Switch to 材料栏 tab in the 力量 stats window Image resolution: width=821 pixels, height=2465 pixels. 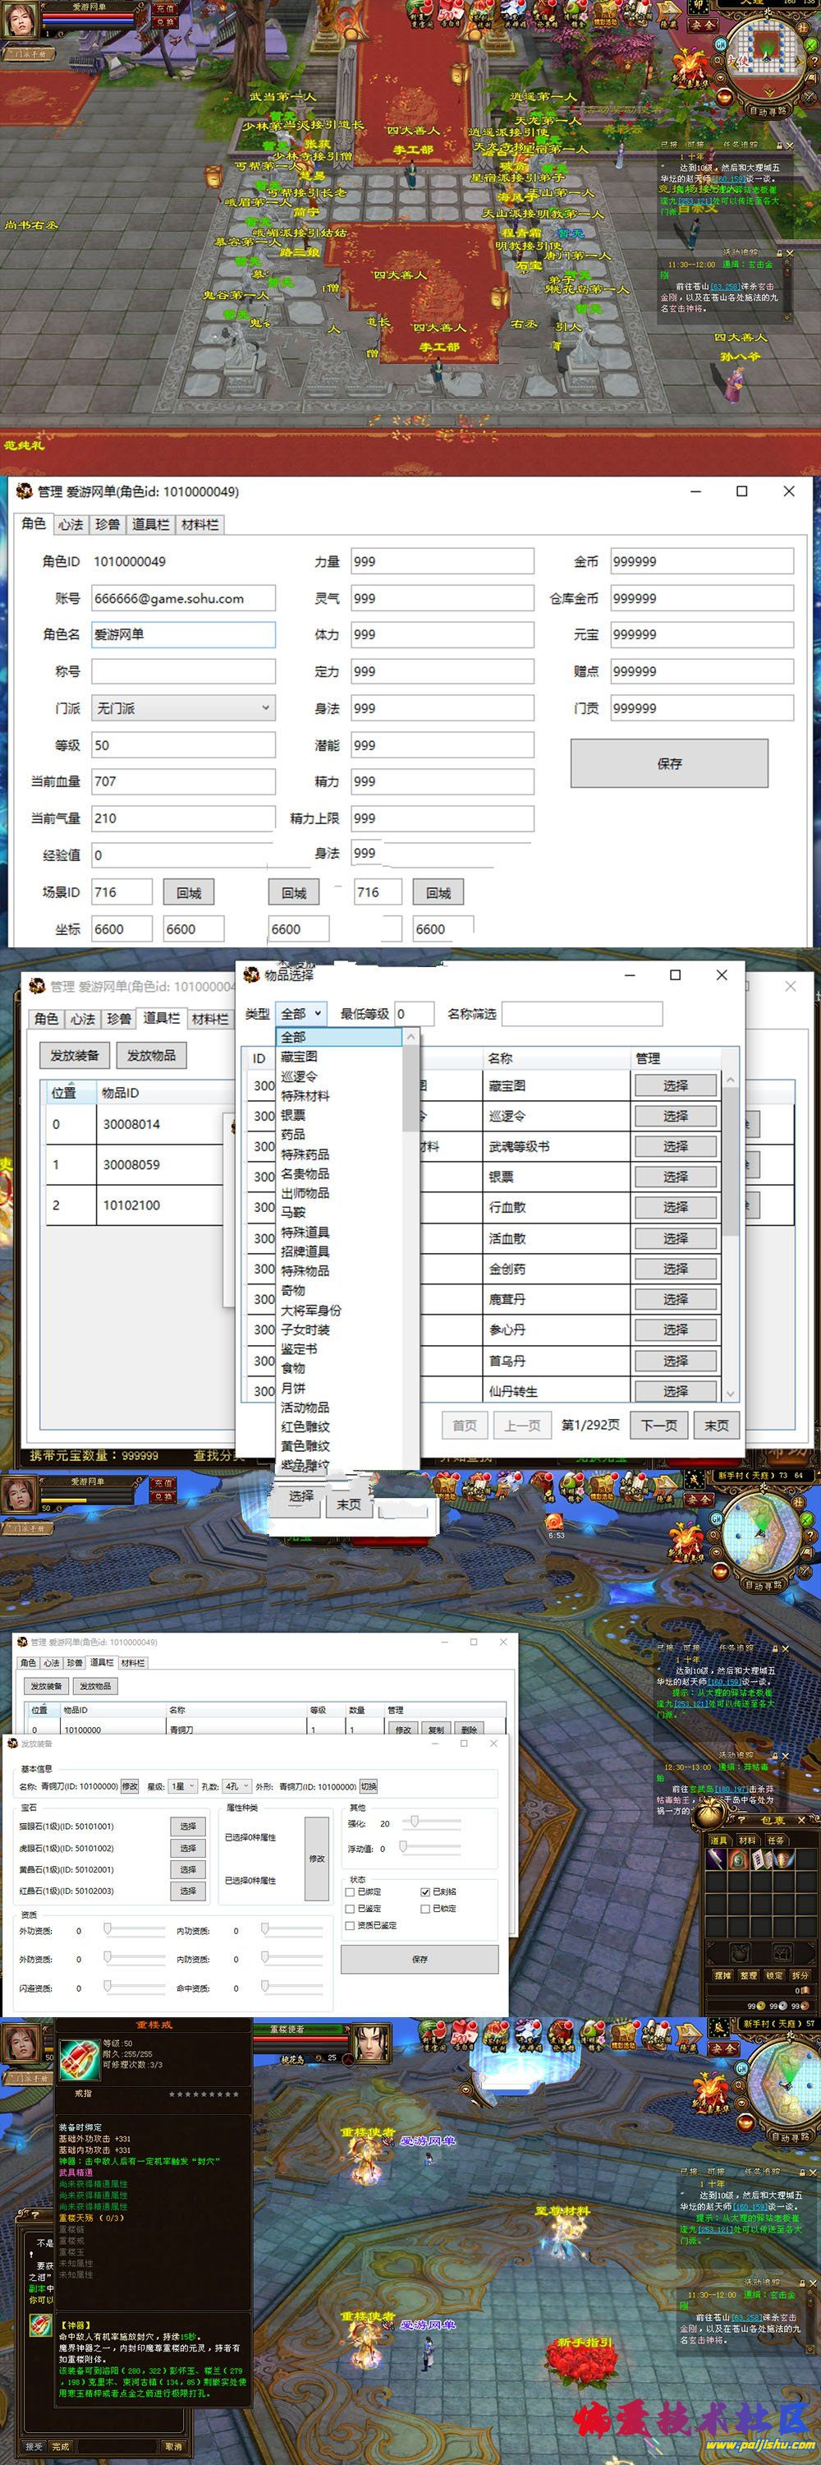pos(200,524)
